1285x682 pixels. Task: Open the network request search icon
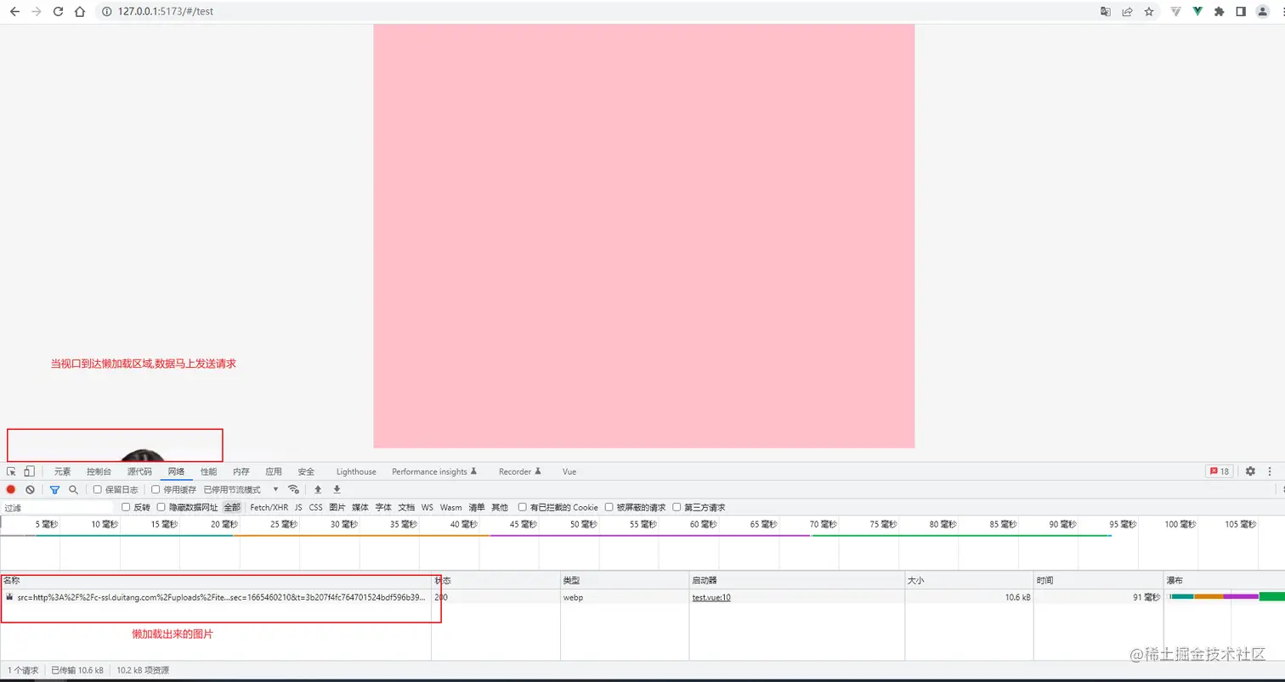73,490
